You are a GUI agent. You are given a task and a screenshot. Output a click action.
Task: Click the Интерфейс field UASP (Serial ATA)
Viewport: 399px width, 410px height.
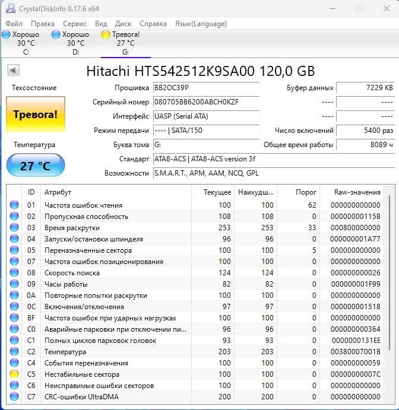pos(207,116)
